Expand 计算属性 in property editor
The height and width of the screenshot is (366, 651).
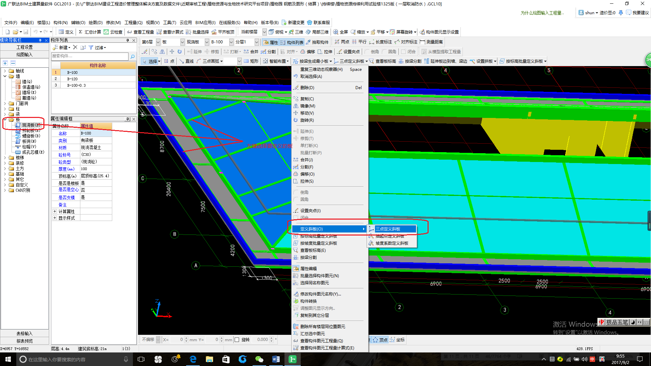point(55,211)
